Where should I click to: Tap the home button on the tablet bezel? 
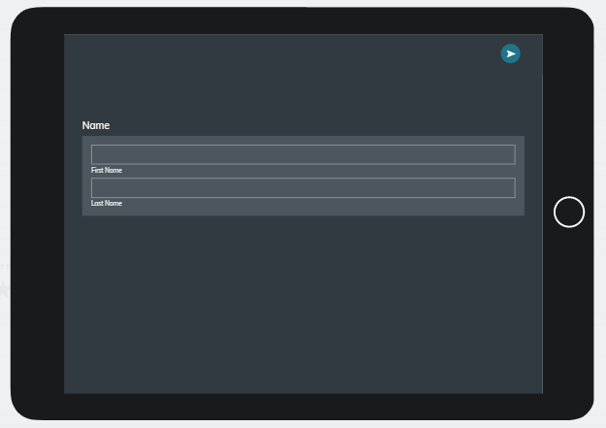[569, 212]
